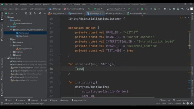Fold the companion object block
194x109 pixels.
point(60,28)
